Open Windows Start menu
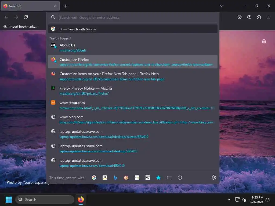Screen dimensions: 275x206 point(9,200)
